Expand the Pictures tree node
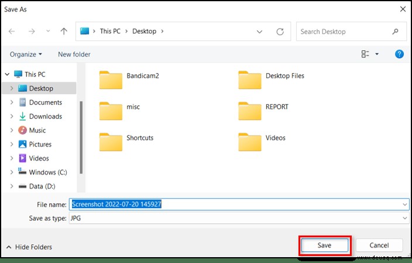This screenshot has width=412, height=263. coord(12,144)
